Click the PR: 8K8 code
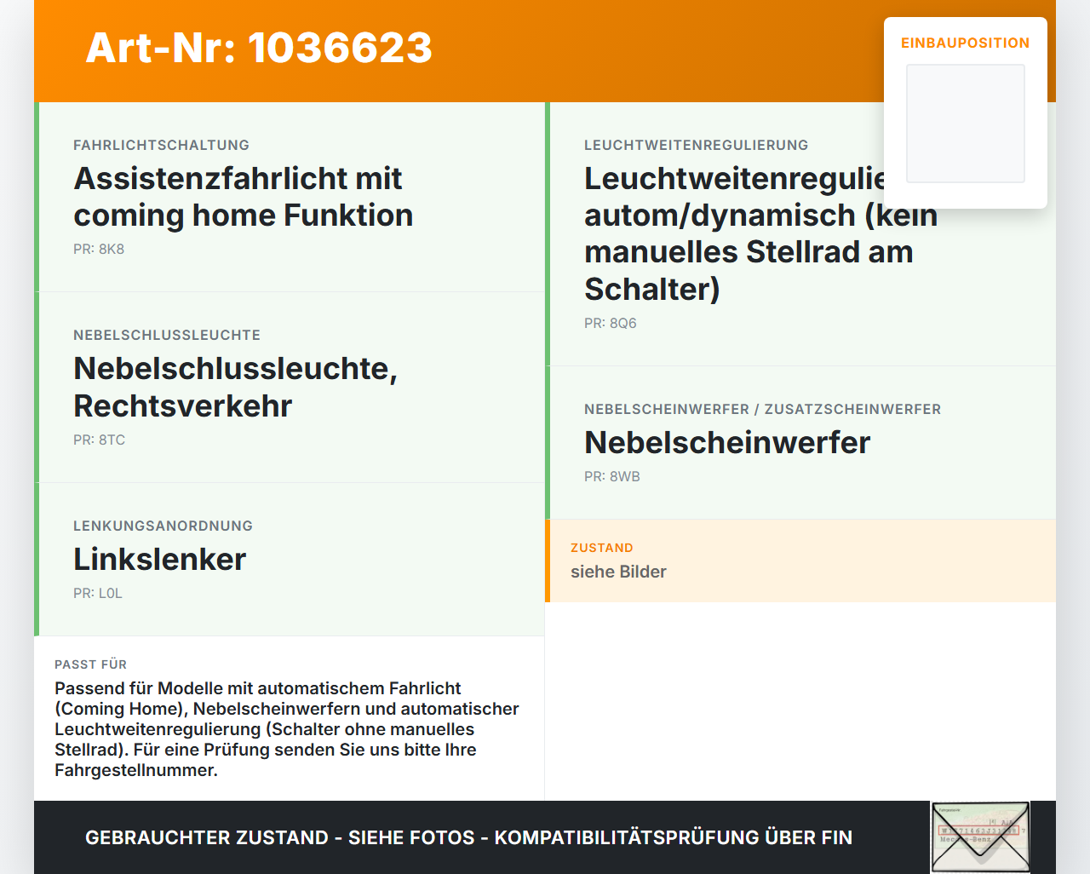Image resolution: width=1090 pixels, height=874 pixels. tap(99, 250)
